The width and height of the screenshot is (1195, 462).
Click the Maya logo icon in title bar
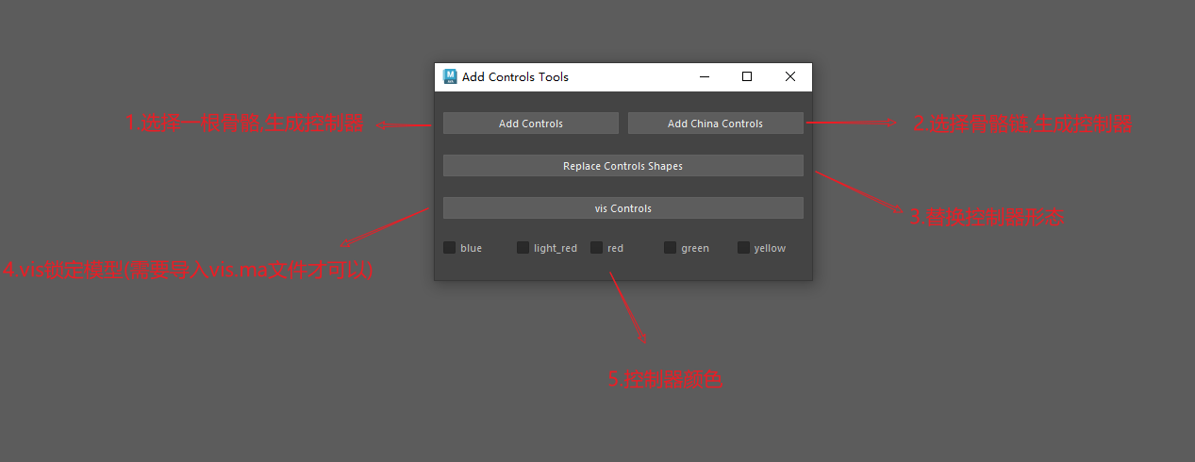pos(450,76)
